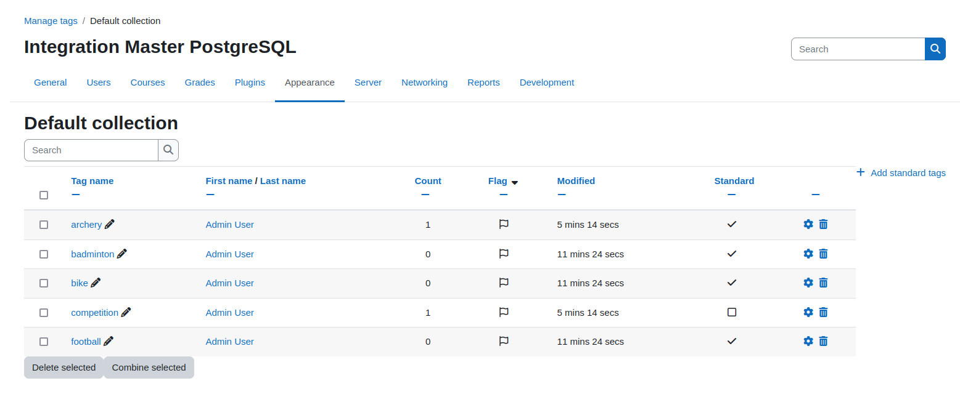960x394 pixels.
Task: Click Delete selected button
Action: tap(64, 368)
